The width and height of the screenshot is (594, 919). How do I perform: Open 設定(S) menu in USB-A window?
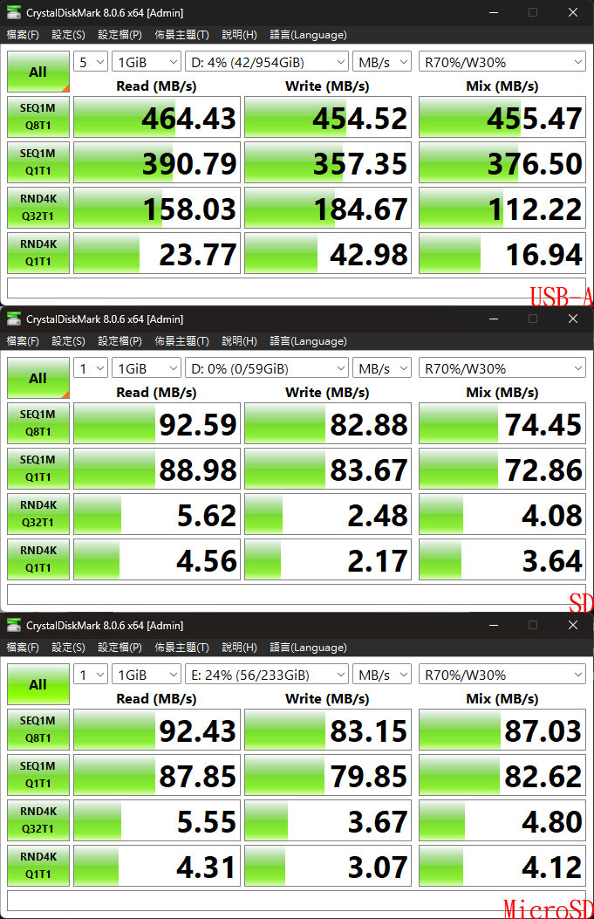pyautogui.click(x=69, y=35)
